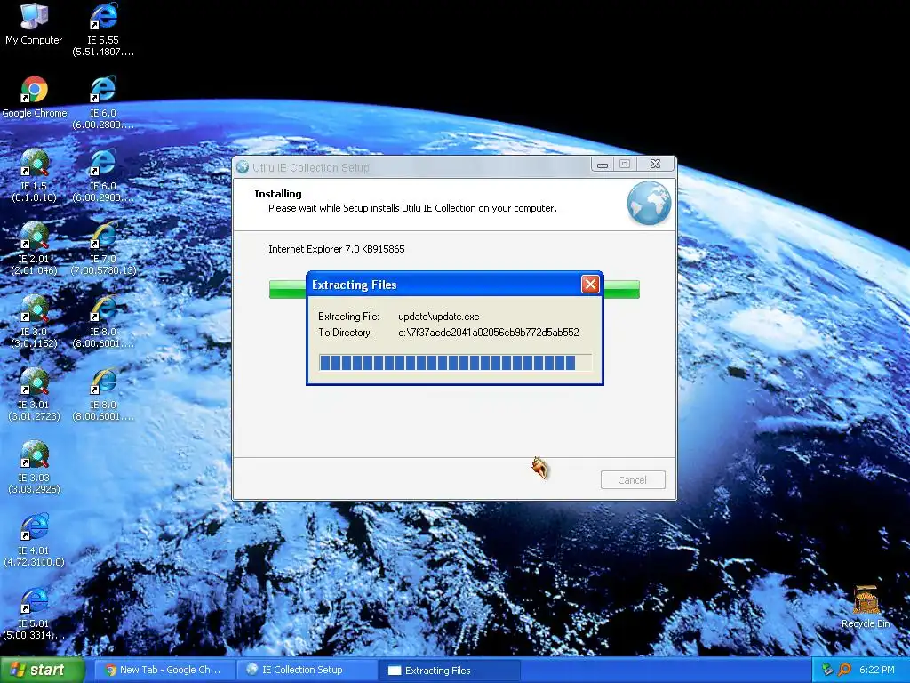The width and height of the screenshot is (910, 683).
Task: Click the 6:22 PM taskbar clock
Action: tap(877, 670)
